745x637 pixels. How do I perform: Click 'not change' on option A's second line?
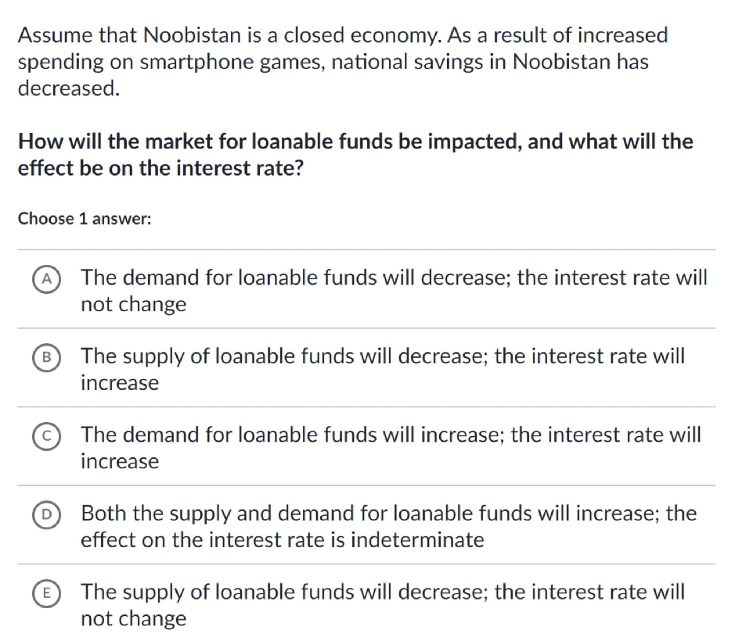pyautogui.click(x=134, y=304)
